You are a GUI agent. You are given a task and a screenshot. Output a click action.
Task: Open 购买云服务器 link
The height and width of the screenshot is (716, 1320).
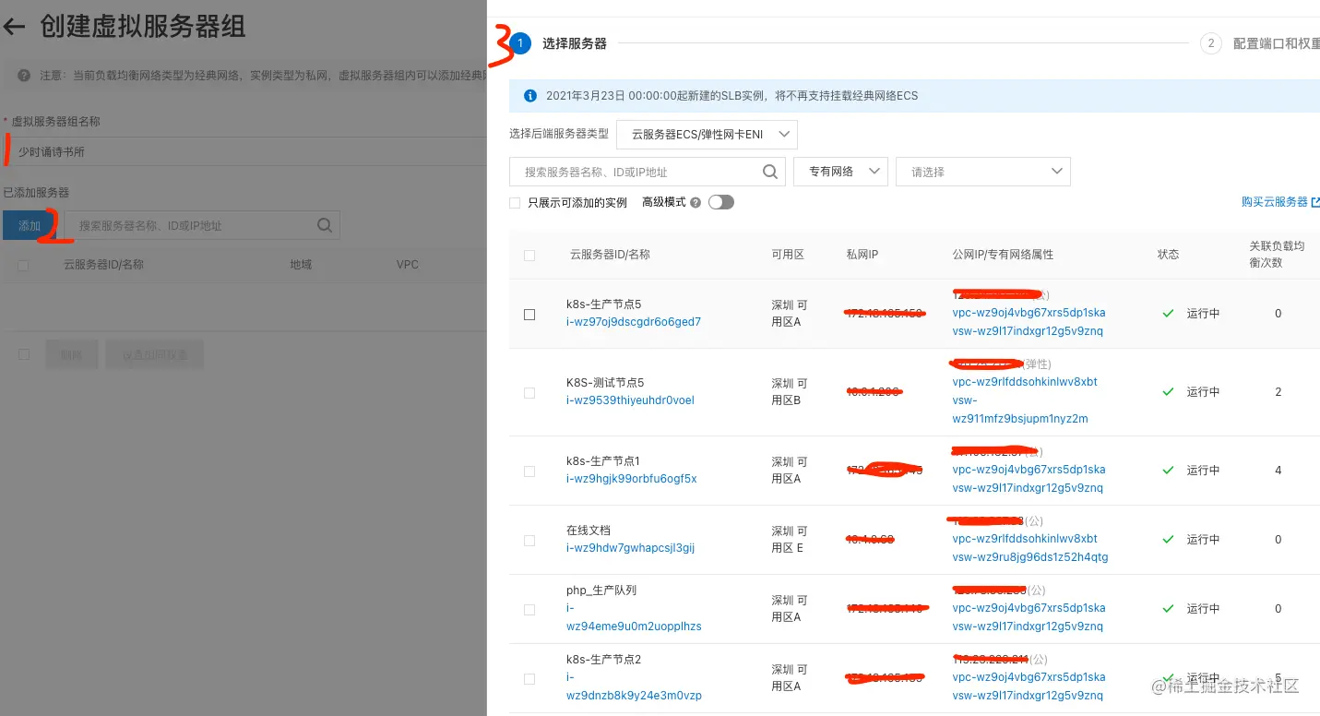[1280, 202]
